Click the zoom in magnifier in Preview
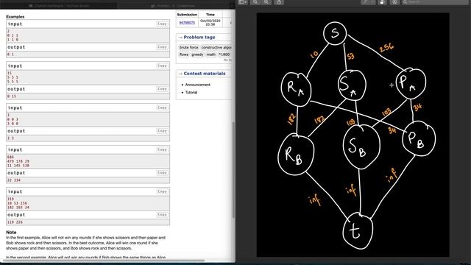 266,2
